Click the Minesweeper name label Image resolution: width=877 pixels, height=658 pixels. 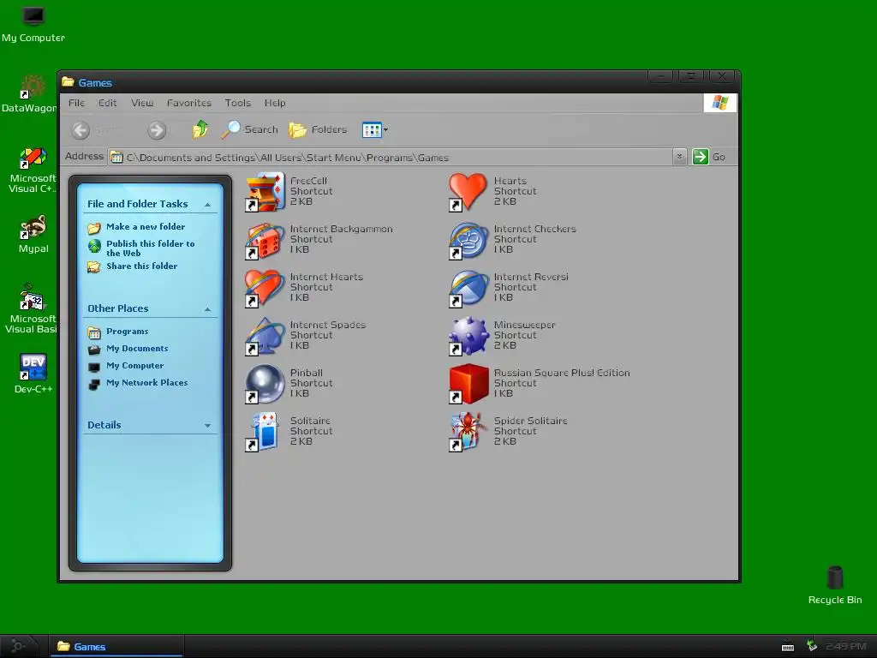[524, 325]
